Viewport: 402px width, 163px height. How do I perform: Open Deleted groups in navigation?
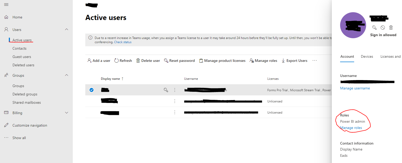(x=25, y=94)
